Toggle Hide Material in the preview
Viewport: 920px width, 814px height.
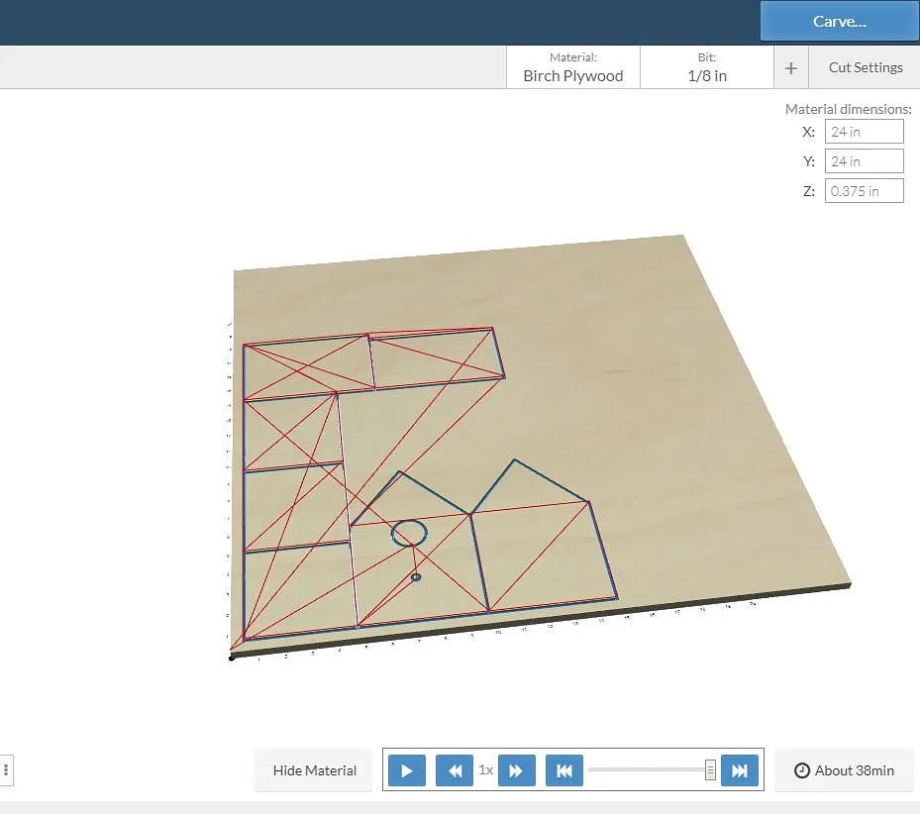click(x=315, y=770)
